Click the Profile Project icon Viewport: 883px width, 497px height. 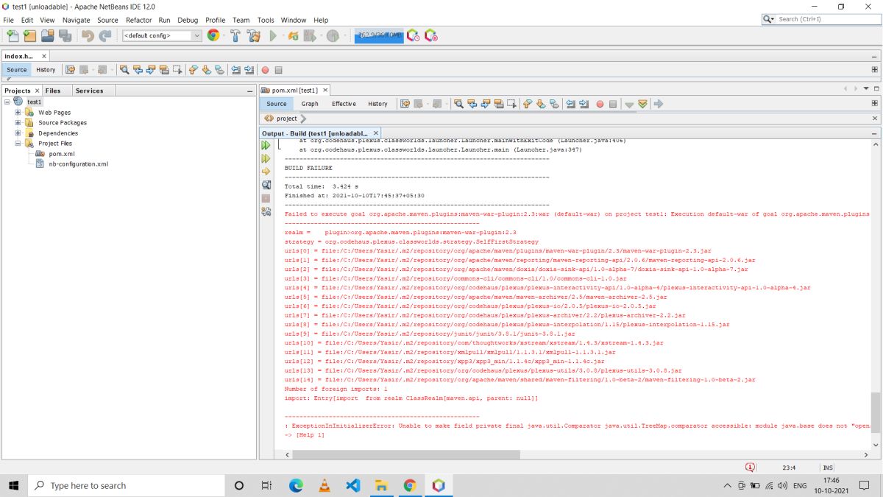pyautogui.click(x=333, y=35)
